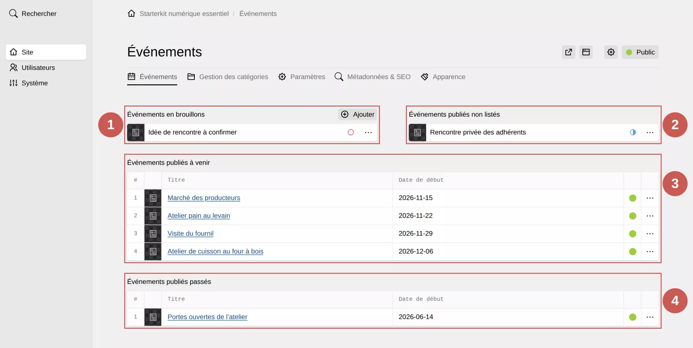Switch to Métadonnées & SEO tab
This screenshot has width=693, height=348.
(x=373, y=77)
